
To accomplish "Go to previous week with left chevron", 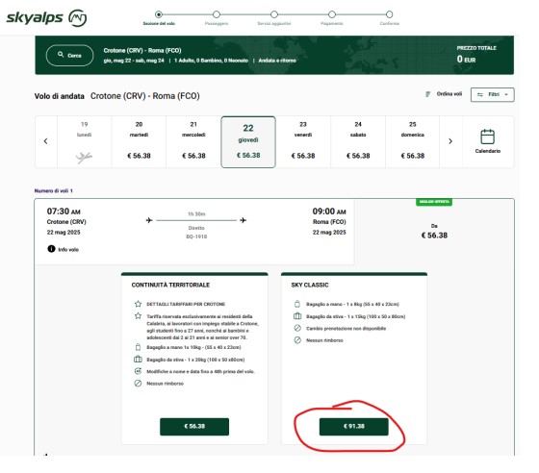I will pyautogui.click(x=46, y=141).
